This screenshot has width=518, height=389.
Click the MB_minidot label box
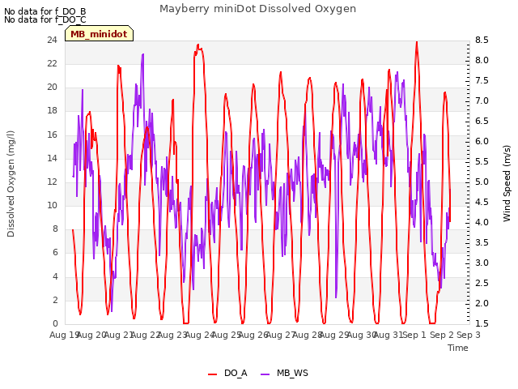point(99,34)
